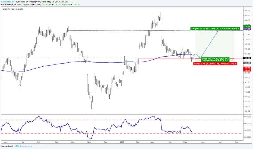
Task: Click the 167.50 price axis label
Action: (247, 44)
